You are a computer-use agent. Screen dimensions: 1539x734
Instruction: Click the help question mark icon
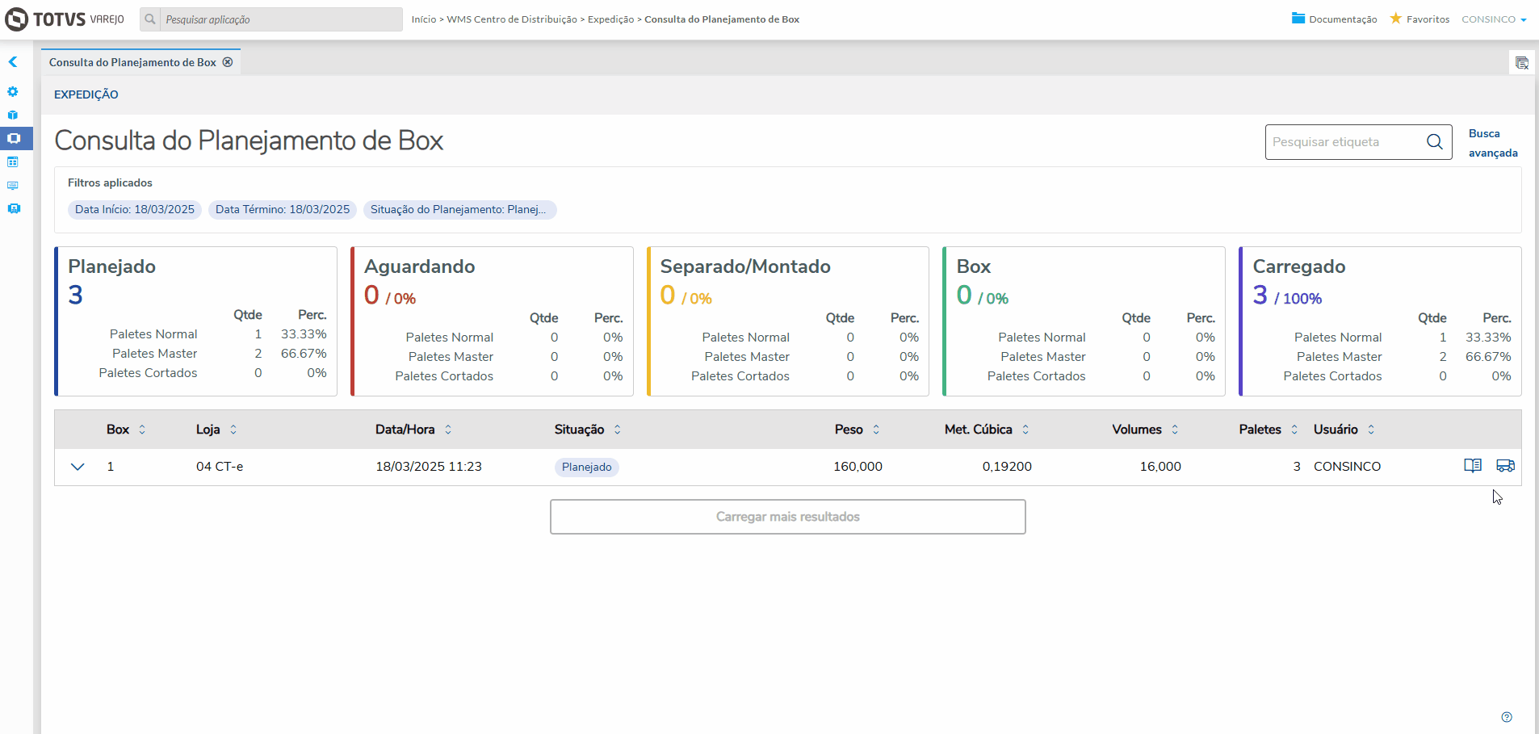pyautogui.click(x=1507, y=717)
